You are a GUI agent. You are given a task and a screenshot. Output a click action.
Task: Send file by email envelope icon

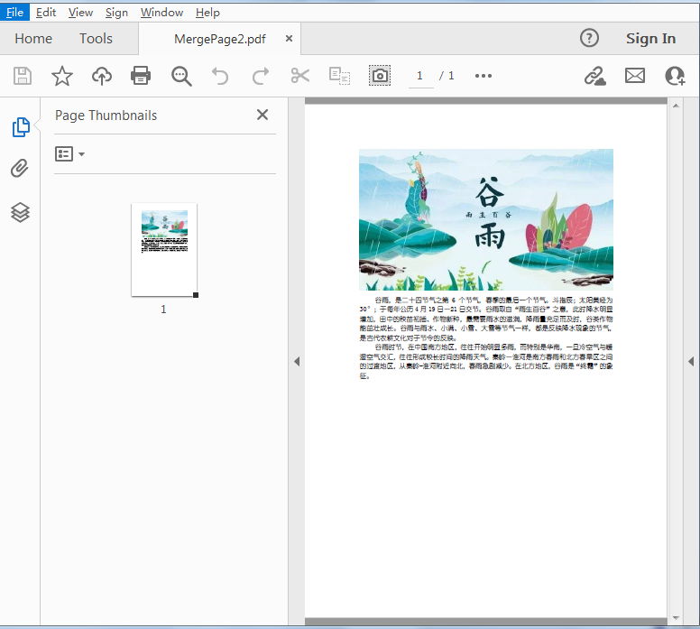635,76
